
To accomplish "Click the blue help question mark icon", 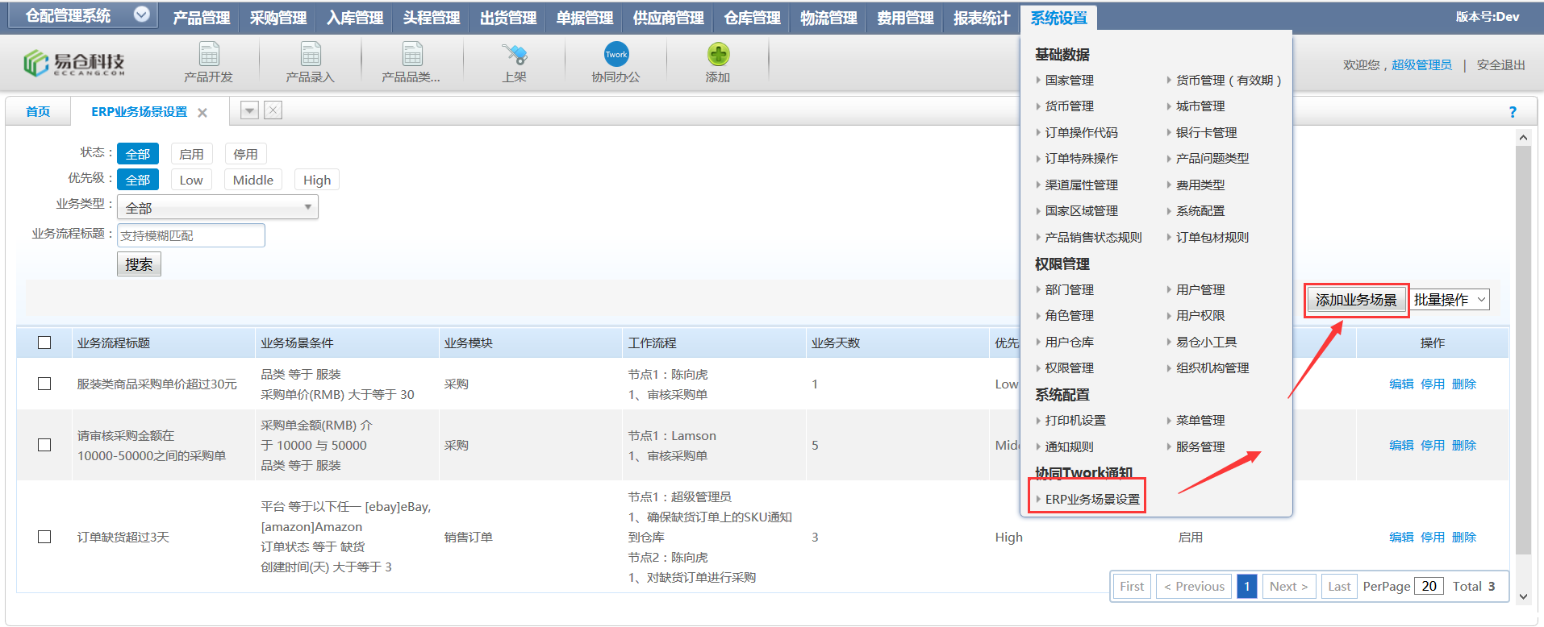I will [x=1513, y=112].
